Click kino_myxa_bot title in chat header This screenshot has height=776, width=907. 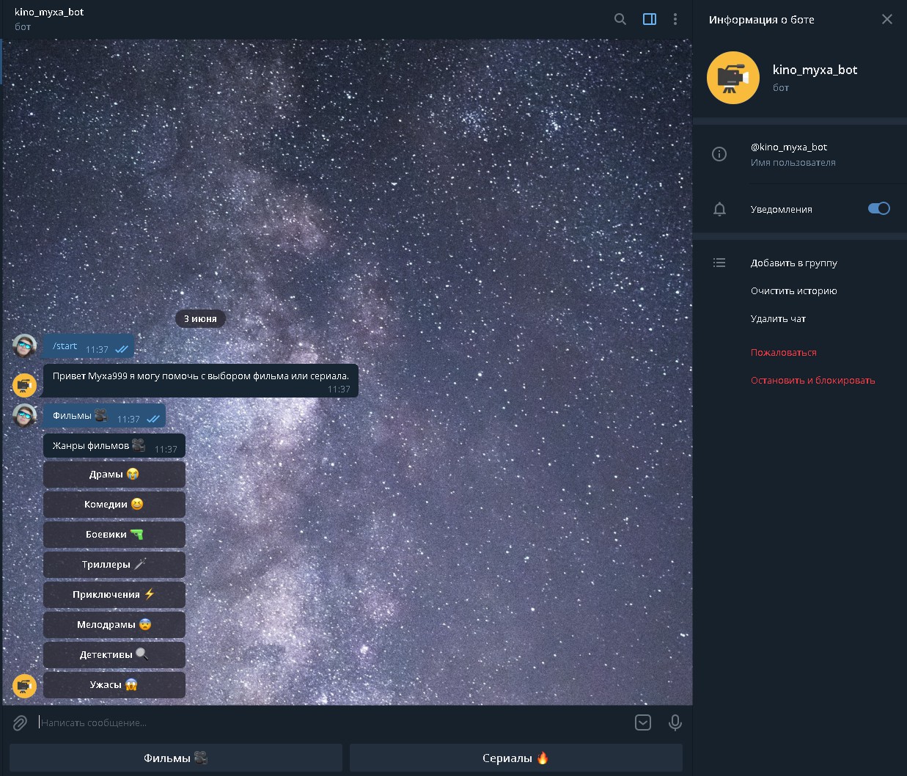(49, 12)
